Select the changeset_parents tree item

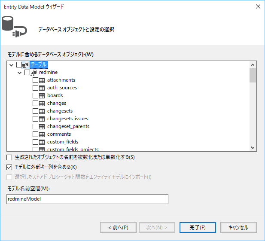click(68, 126)
